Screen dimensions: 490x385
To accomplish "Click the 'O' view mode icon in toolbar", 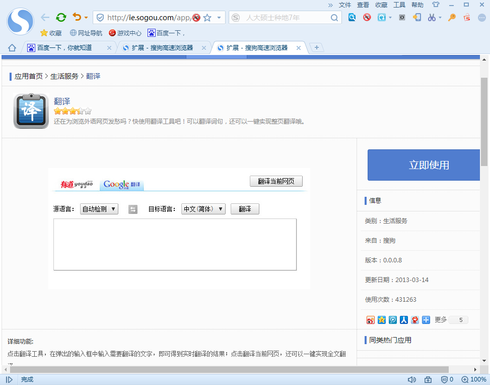I will point(402,17).
